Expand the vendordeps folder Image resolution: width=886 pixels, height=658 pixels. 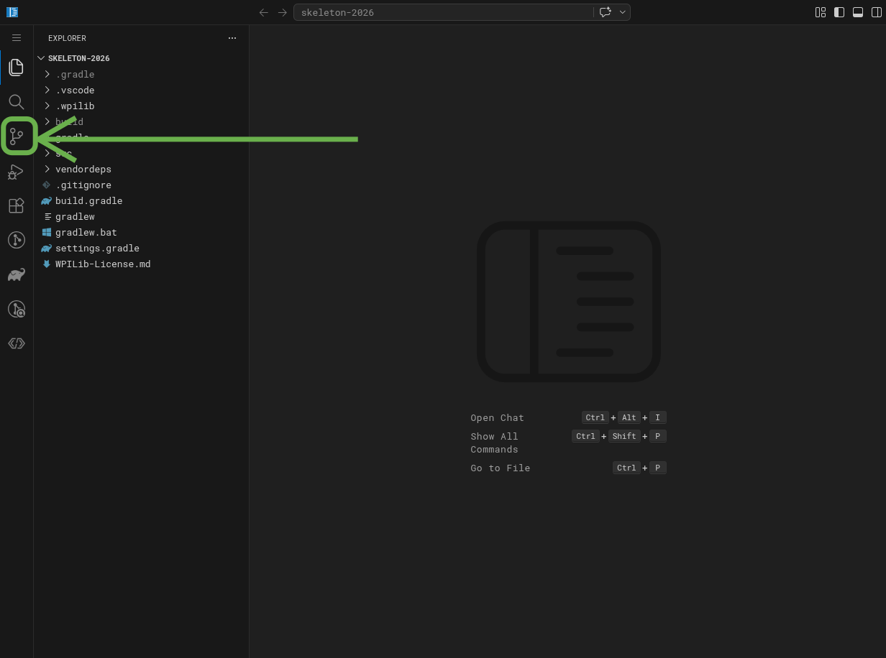click(x=141, y=169)
